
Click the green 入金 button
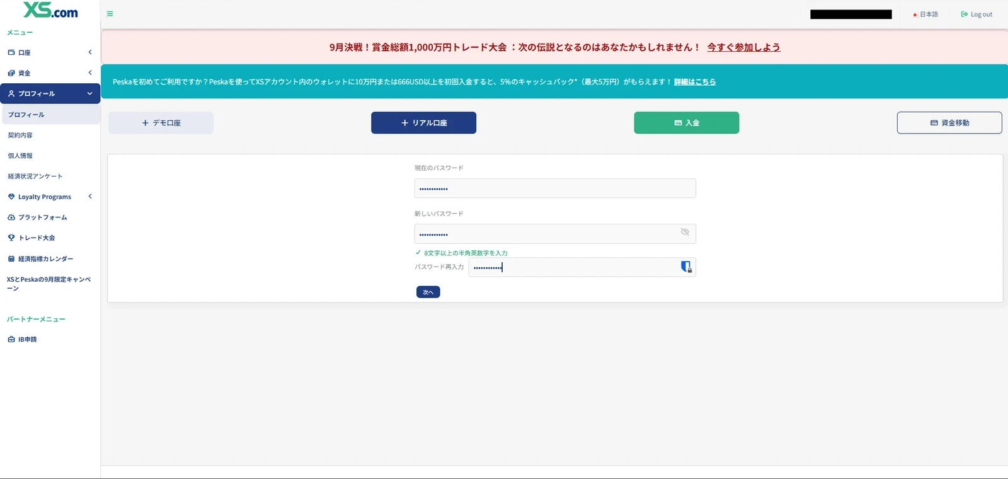687,123
